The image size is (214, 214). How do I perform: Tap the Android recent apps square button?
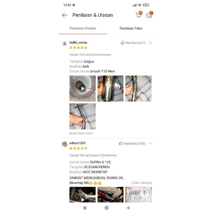[85, 208]
